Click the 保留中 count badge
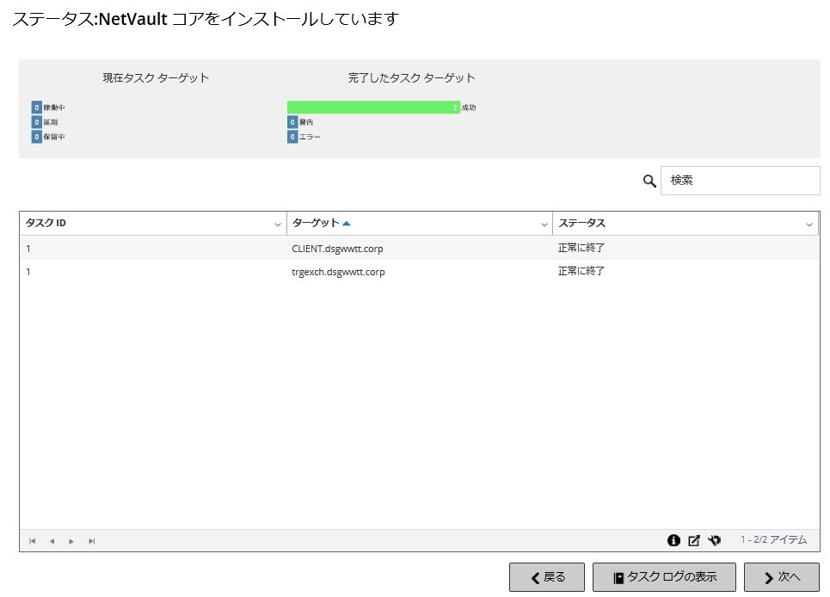The width and height of the screenshot is (830, 597). pos(36,137)
